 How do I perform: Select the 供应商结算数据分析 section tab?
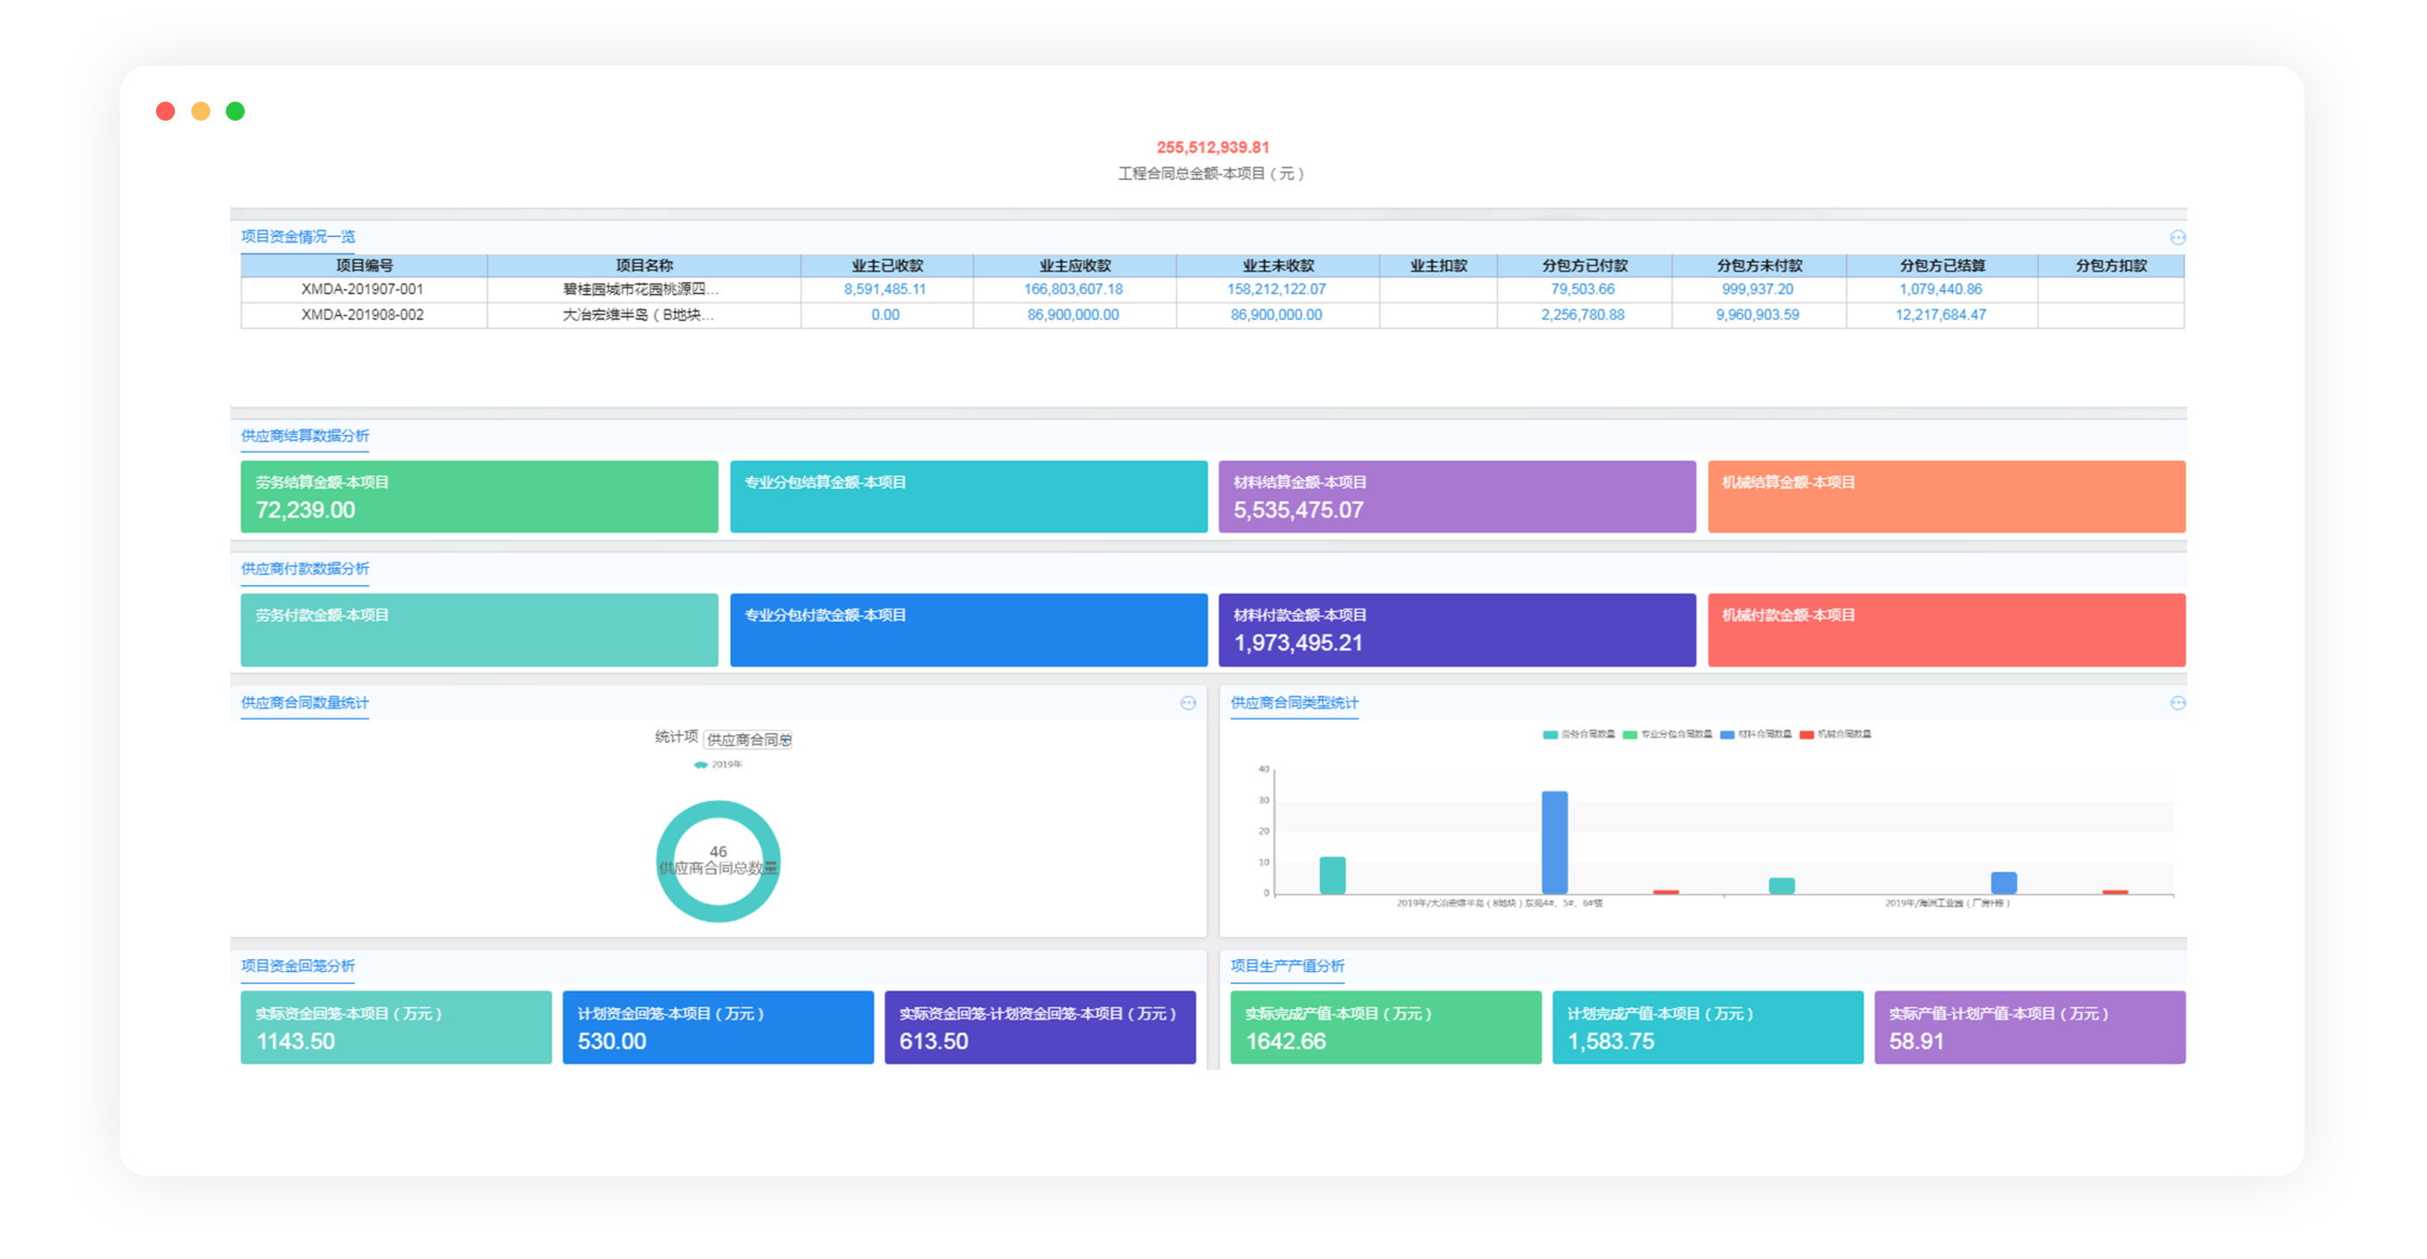(304, 435)
